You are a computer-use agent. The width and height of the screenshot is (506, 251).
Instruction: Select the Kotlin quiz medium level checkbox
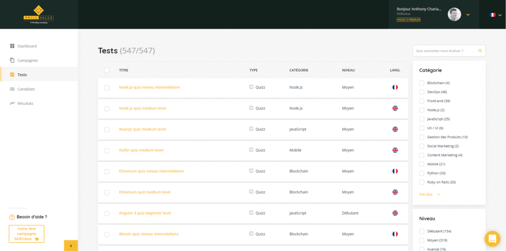pyautogui.click(x=107, y=150)
